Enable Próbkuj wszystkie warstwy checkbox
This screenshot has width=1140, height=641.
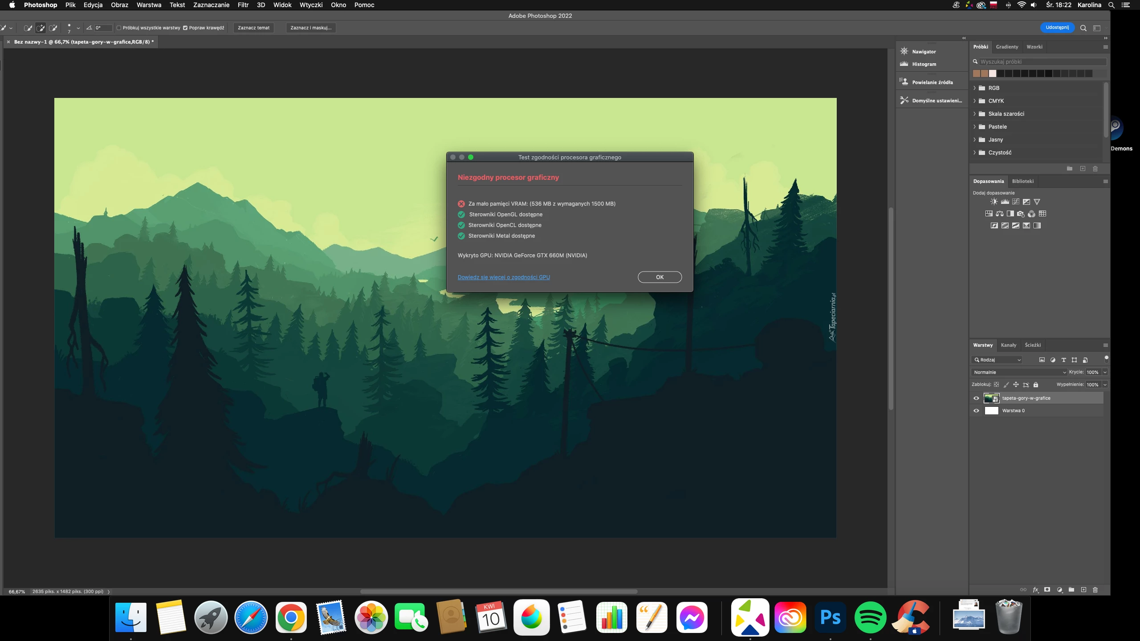[119, 28]
